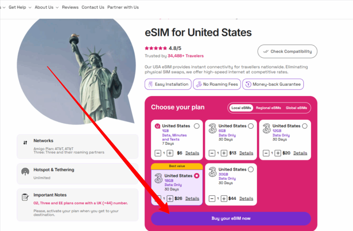Screen dimensions: 353x231
Task: Select the 12GB plan radio button
Action: pyautogui.click(x=304, y=126)
